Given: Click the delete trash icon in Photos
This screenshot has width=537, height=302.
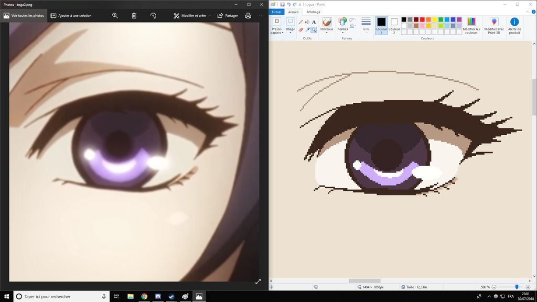Looking at the screenshot, I should tap(134, 16).
